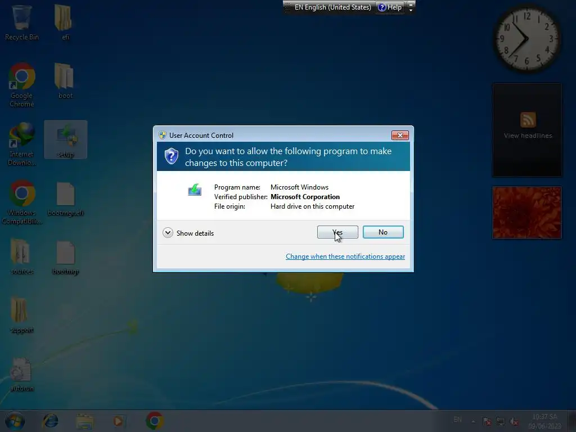Click the network tray icon
This screenshot has height=432, width=576.
[x=500, y=421]
